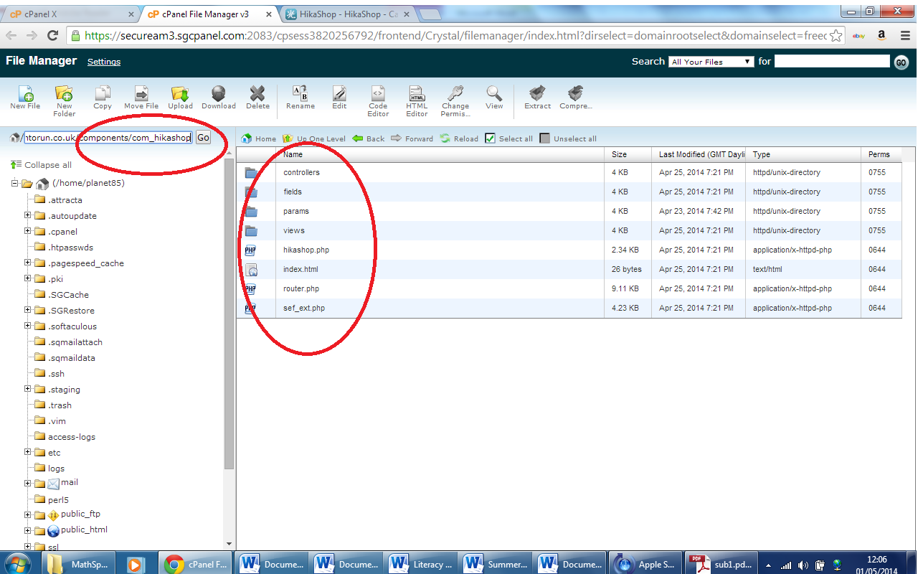Select the controllers folder row
Image resolution: width=918 pixels, height=574 pixels.
[x=569, y=172]
